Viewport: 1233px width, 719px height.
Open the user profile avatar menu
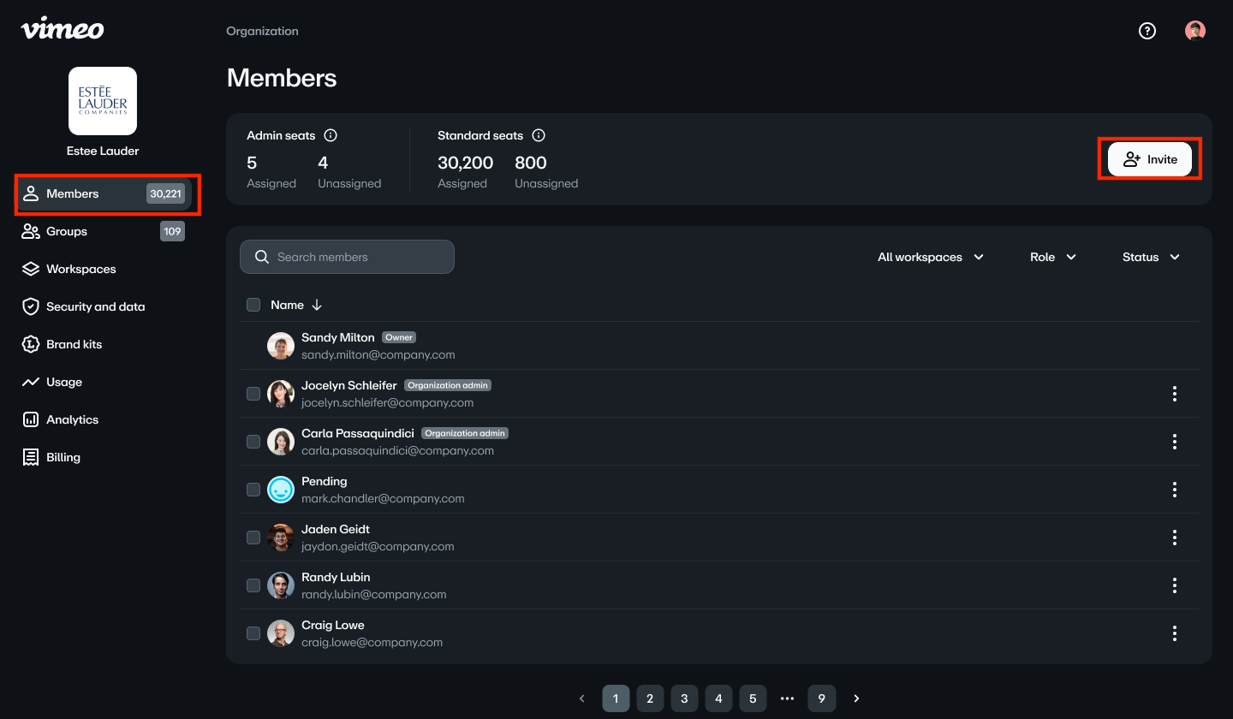tap(1195, 31)
